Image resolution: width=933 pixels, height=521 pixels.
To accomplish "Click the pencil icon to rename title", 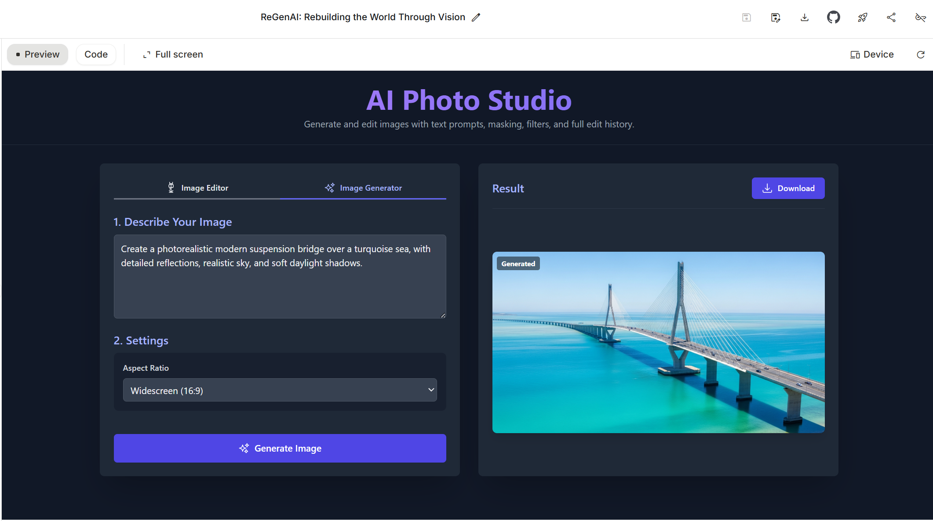I will click(x=476, y=18).
